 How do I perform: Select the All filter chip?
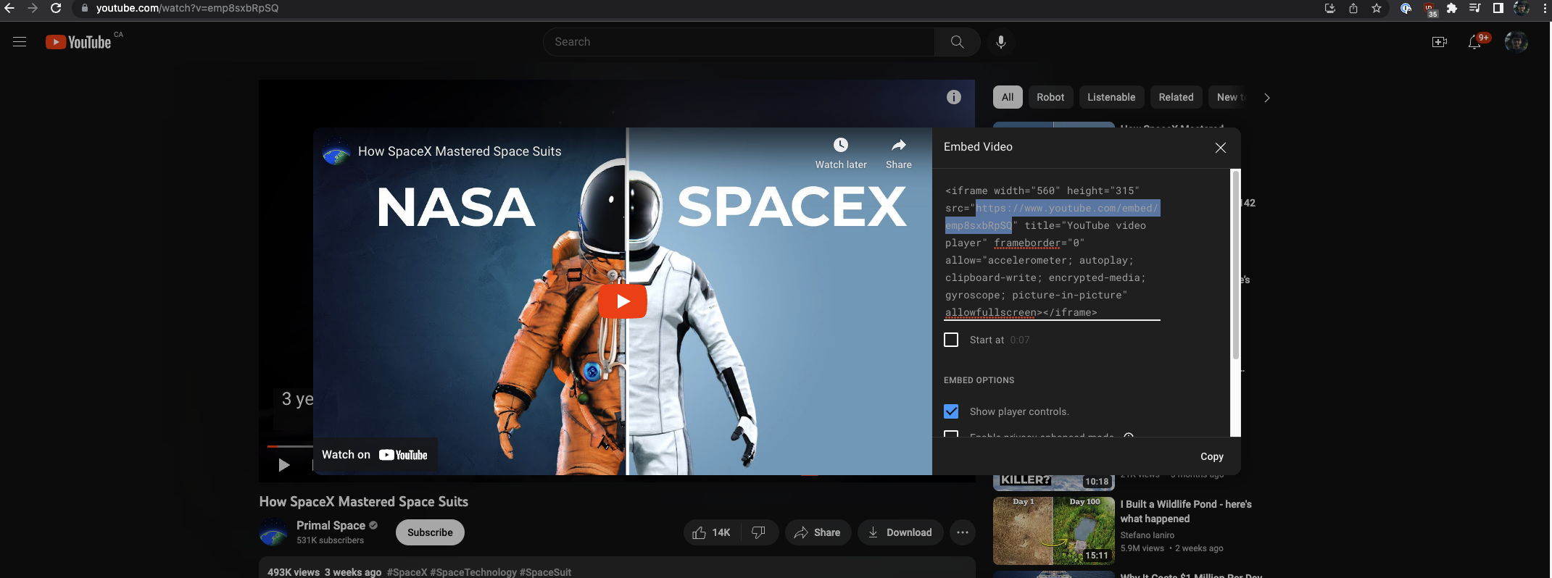(x=1008, y=97)
